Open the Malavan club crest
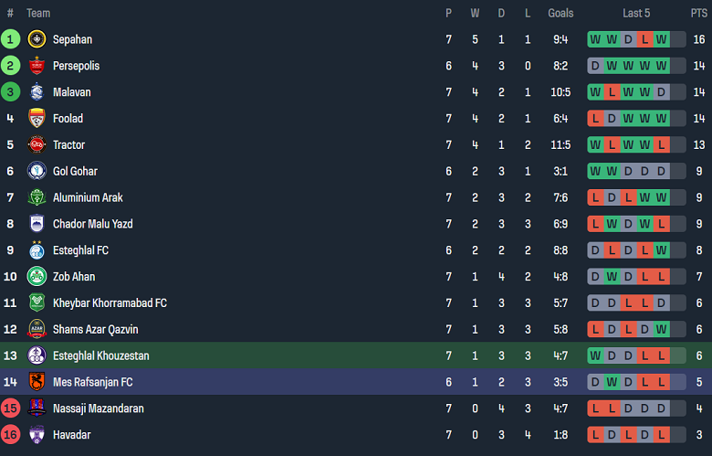 coord(37,92)
